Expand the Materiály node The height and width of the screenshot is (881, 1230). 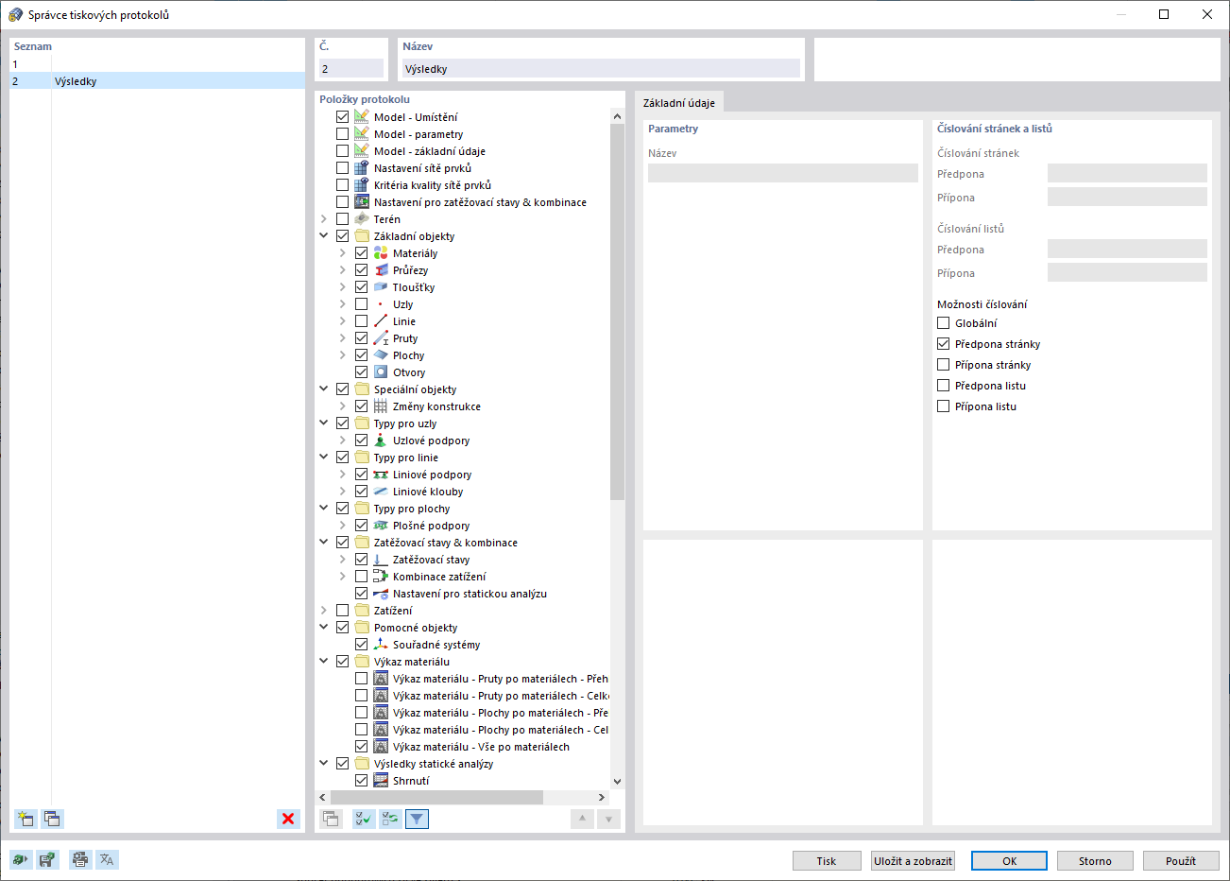pyautogui.click(x=343, y=253)
